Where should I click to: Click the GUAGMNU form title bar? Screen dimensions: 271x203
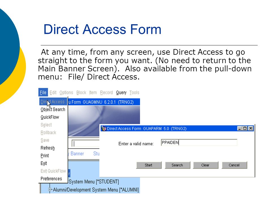[x=104, y=102]
